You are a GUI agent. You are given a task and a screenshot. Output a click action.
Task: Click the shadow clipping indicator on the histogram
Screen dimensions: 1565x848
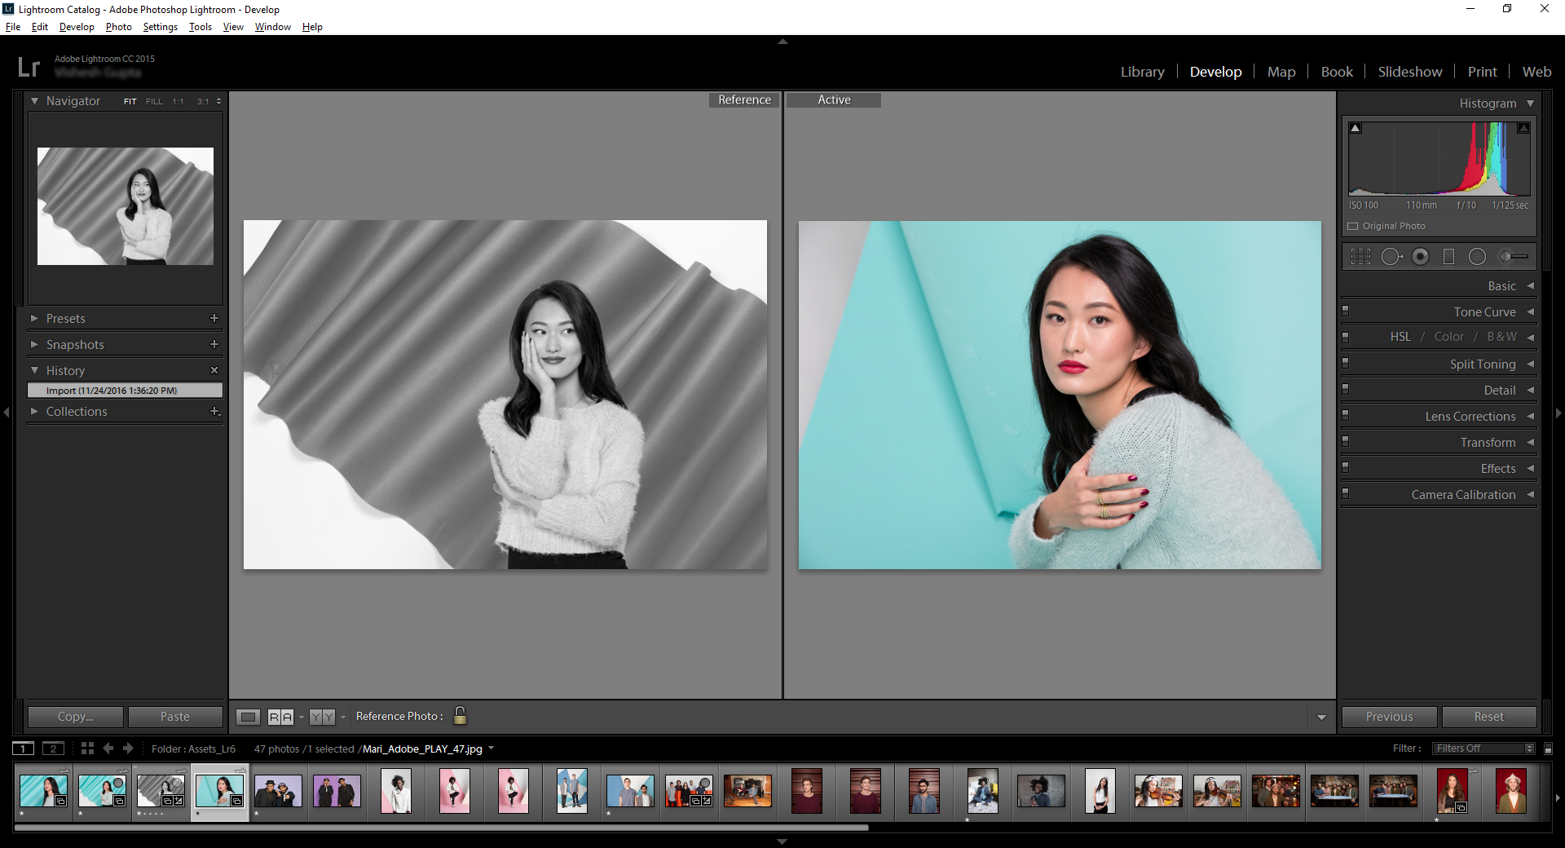(1356, 127)
